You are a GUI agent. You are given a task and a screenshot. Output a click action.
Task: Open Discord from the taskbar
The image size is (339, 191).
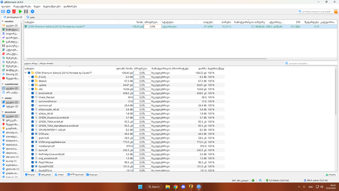(183, 187)
